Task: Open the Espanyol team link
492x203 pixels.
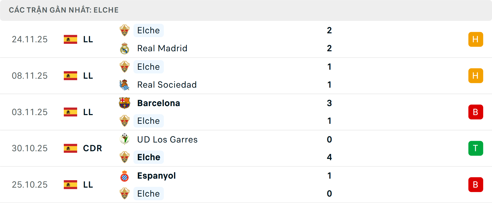Action: click(156, 176)
